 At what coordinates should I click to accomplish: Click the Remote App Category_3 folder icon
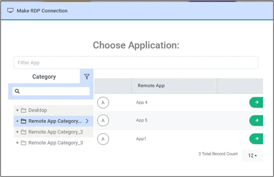pos(23,143)
